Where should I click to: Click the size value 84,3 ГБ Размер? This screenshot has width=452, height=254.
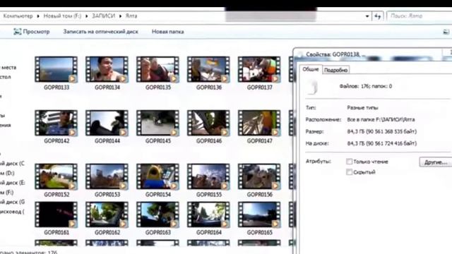(381, 132)
